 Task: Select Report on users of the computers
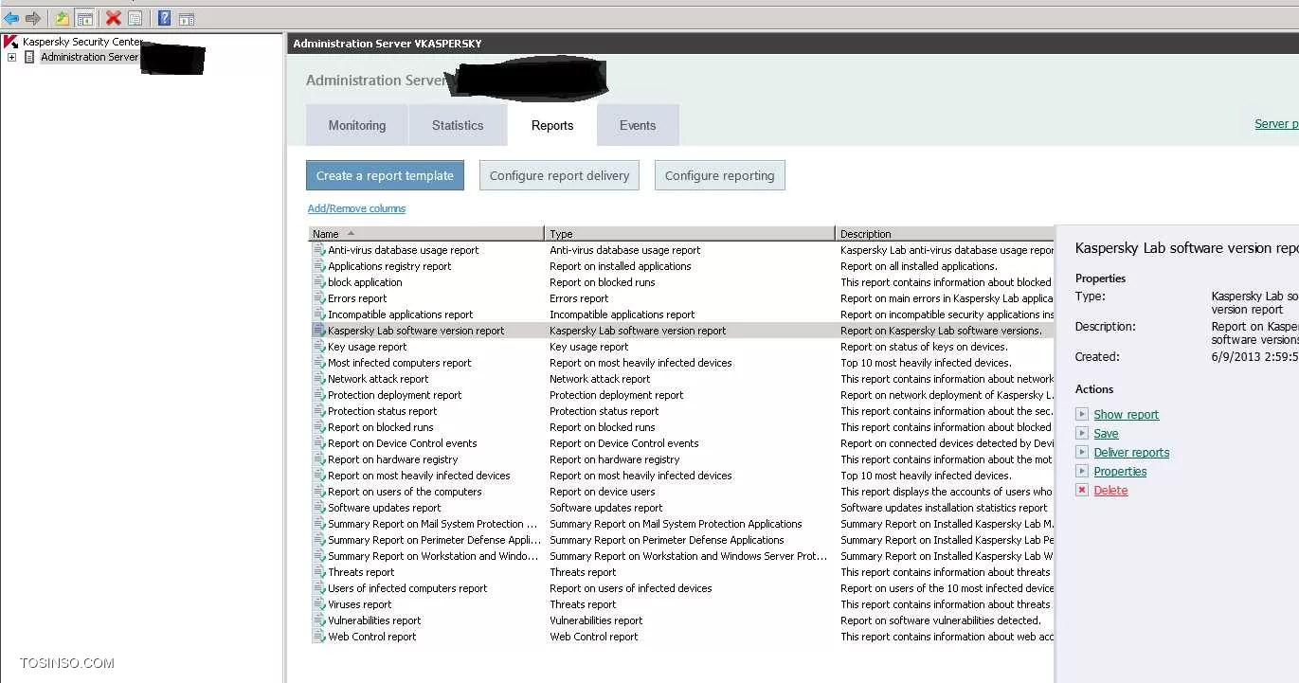point(405,492)
